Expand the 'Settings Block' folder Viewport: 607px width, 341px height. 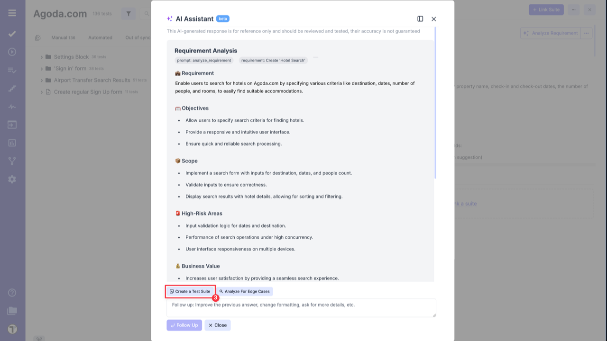(42, 57)
